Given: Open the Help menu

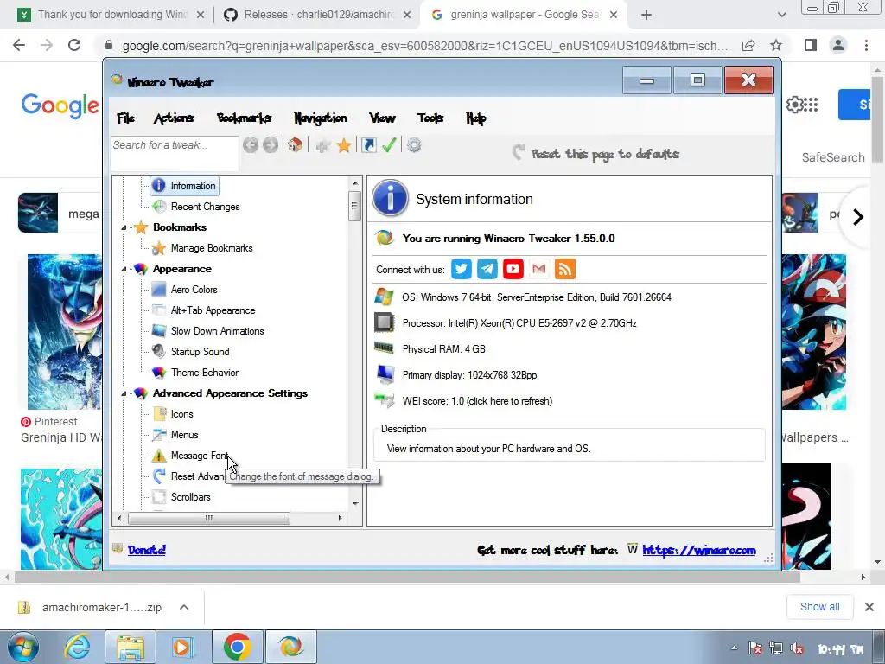Looking at the screenshot, I should (476, 118).
